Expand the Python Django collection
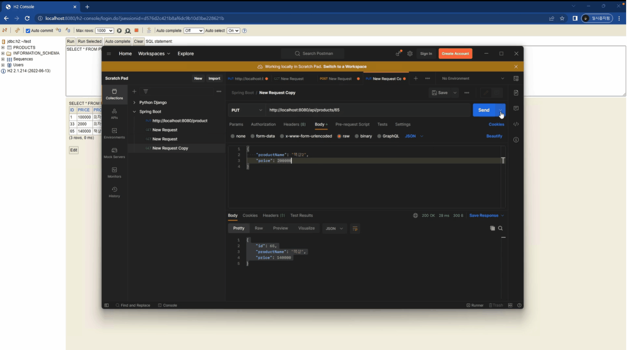 [135, 103]
